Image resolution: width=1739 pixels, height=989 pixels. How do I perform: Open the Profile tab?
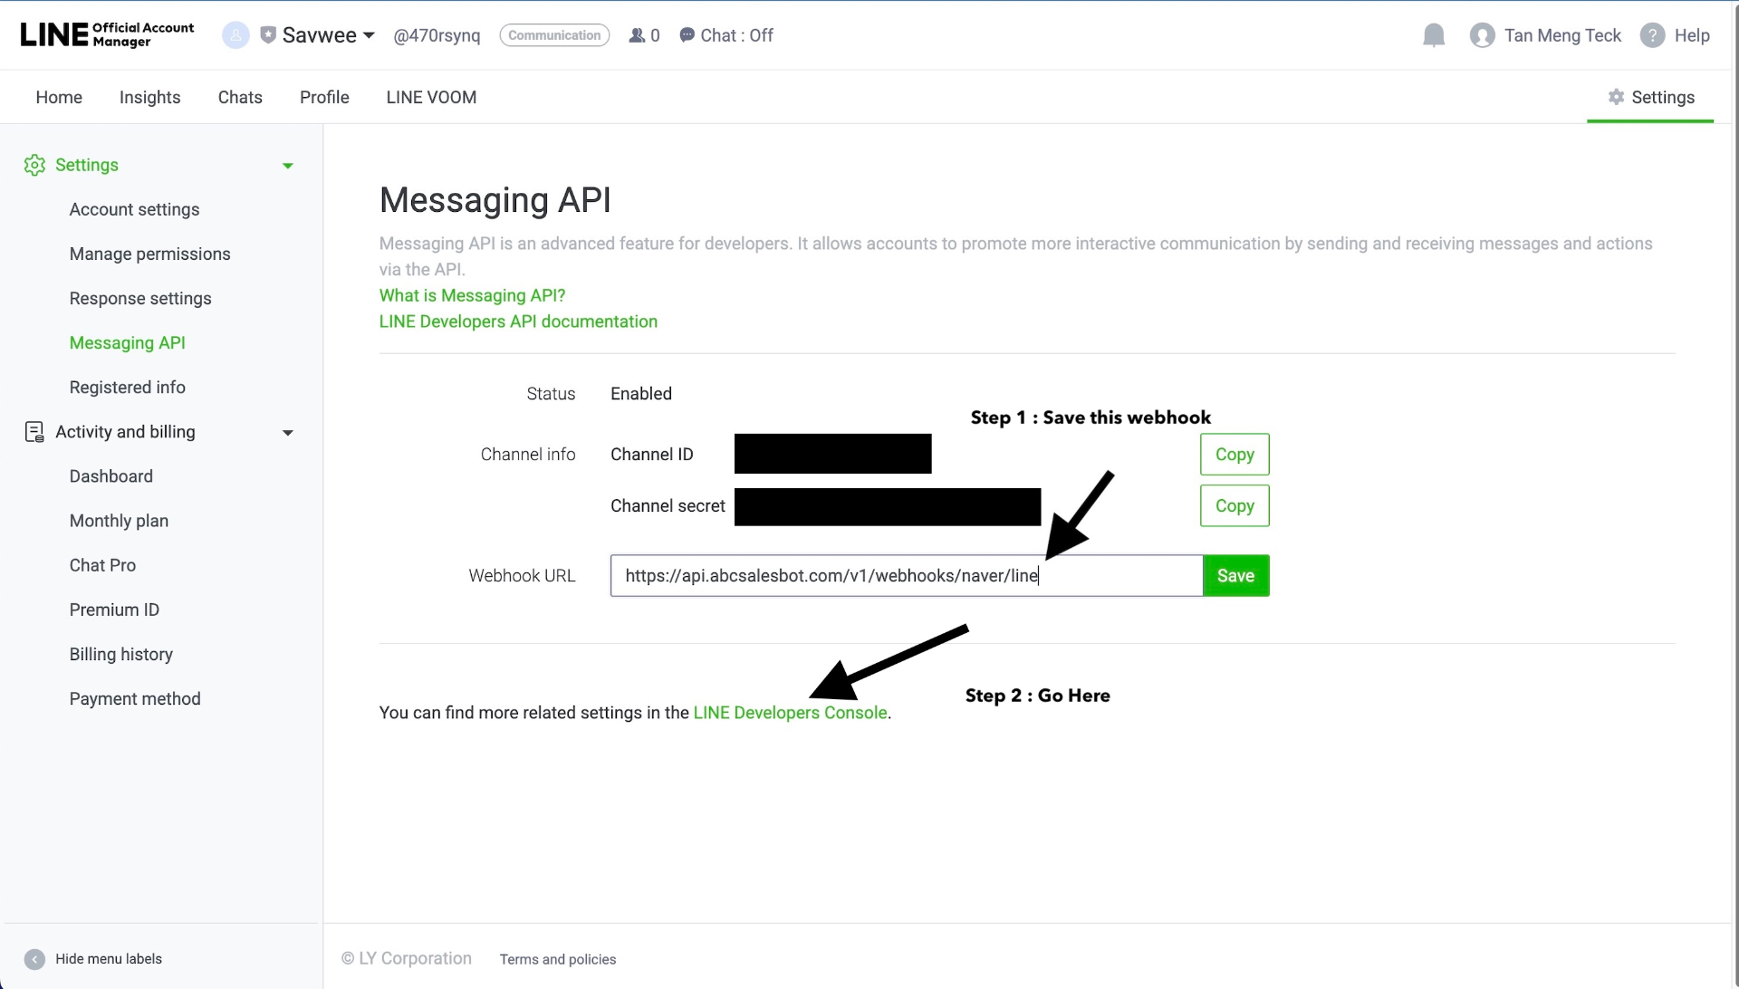(324, 97)
